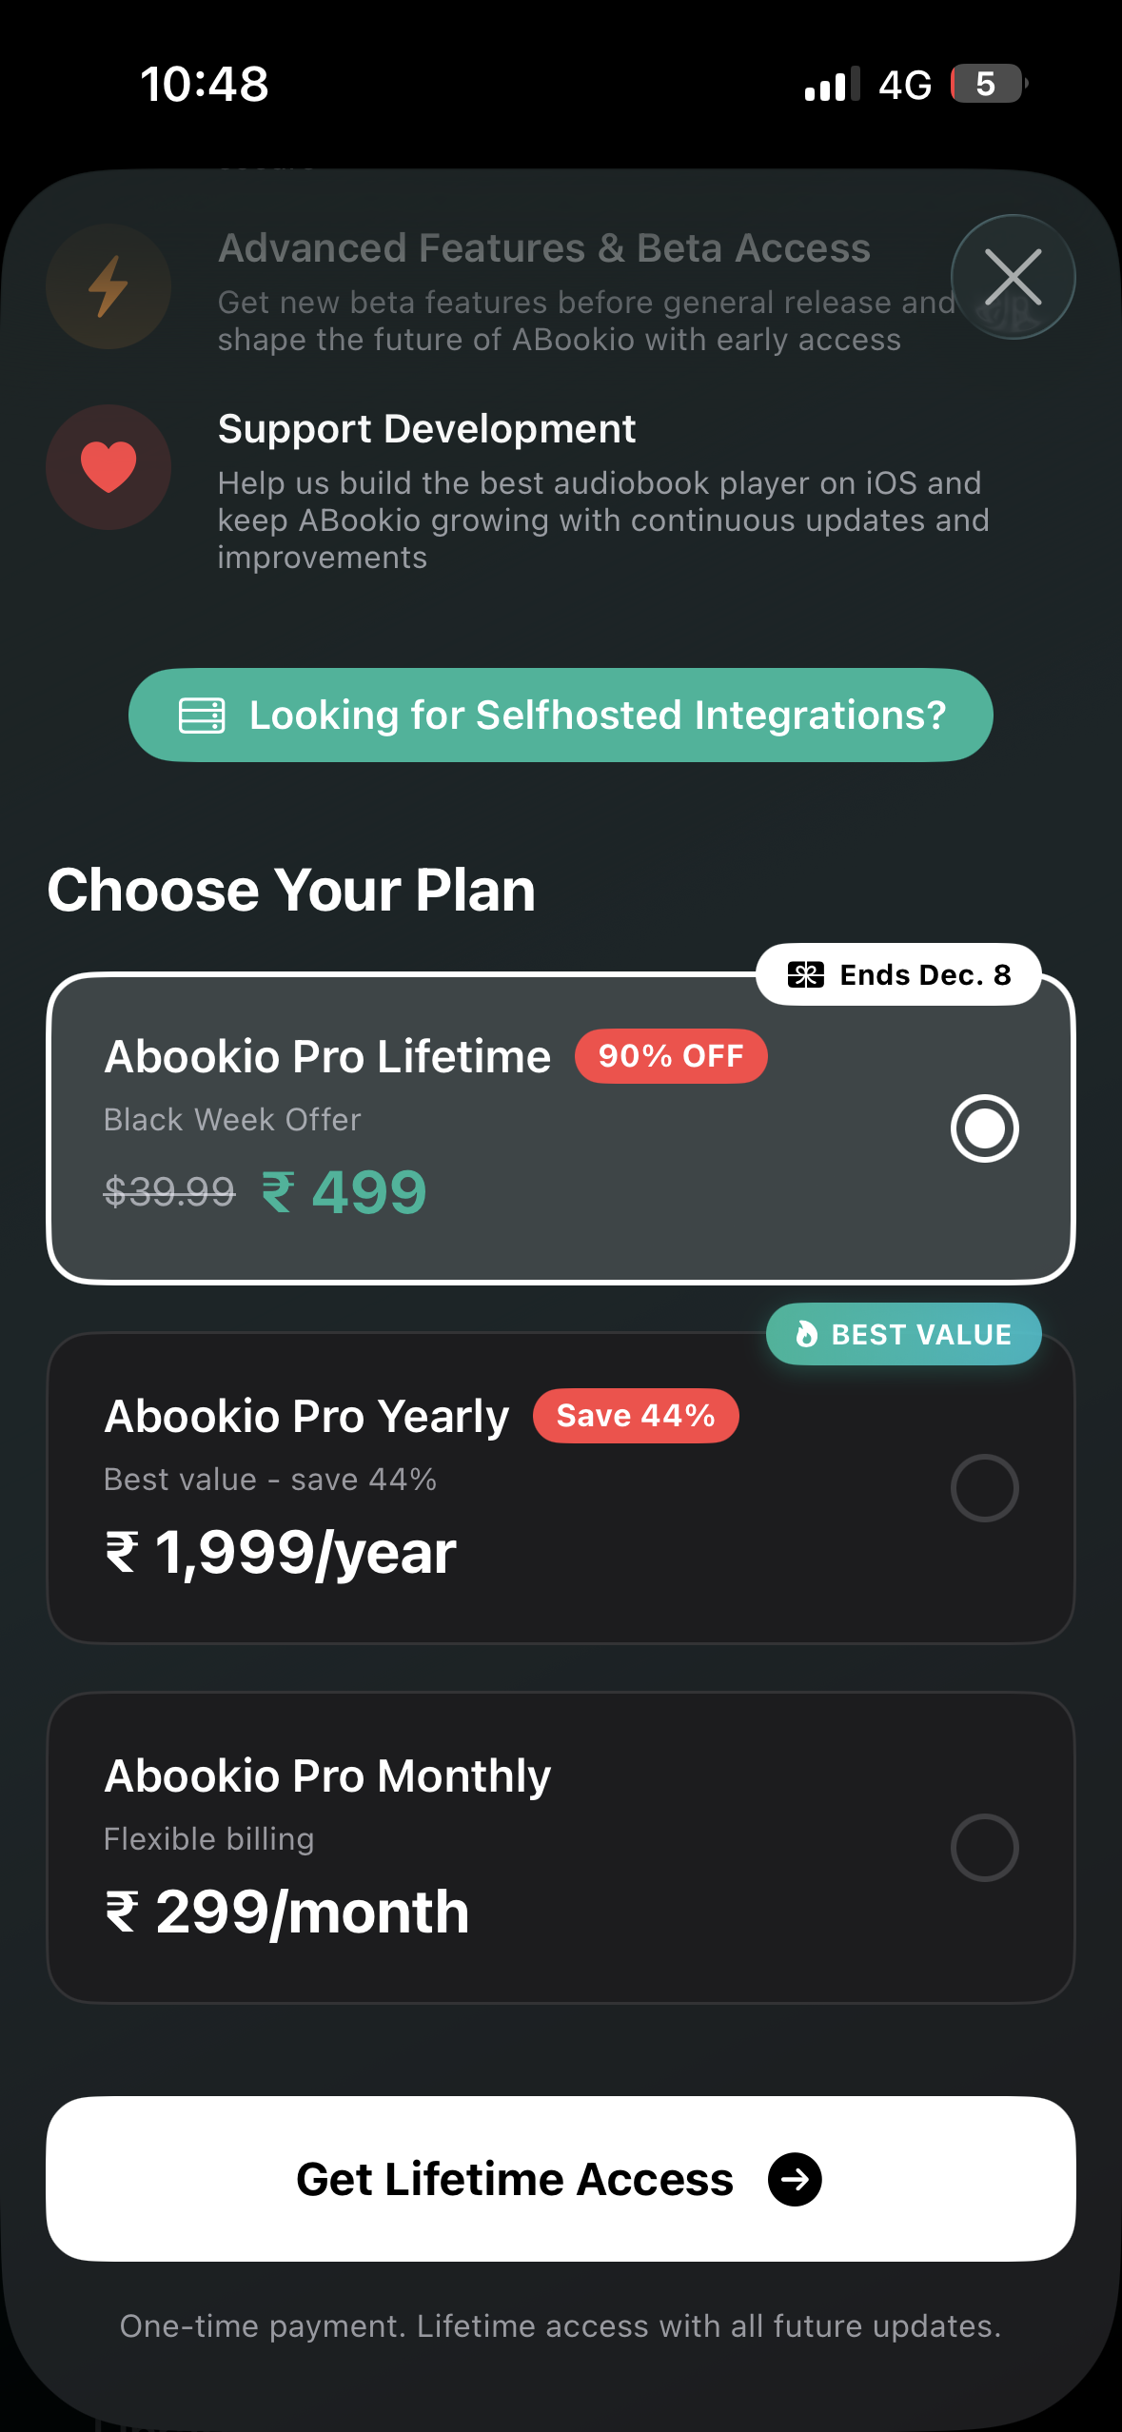Tap the arrow icon on Get Lifetime Access
Image resolution: width=1122 pixels, height=2432 pixels.
795,2179
